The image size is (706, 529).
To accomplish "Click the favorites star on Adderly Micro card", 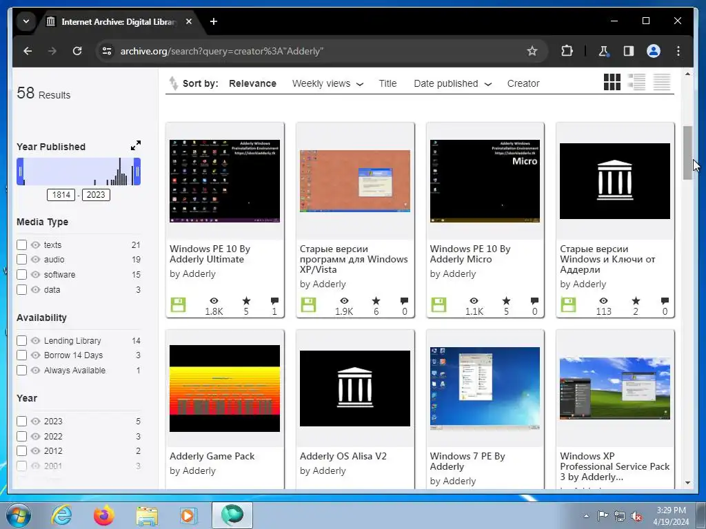I will (x=506, y=301).
